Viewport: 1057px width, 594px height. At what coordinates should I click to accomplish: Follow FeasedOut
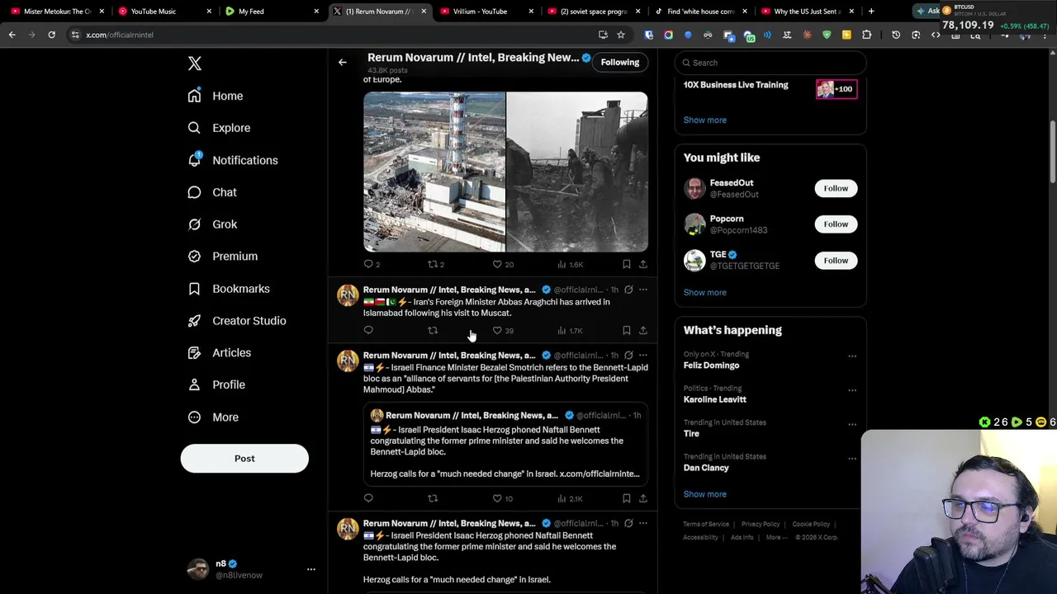836,188
